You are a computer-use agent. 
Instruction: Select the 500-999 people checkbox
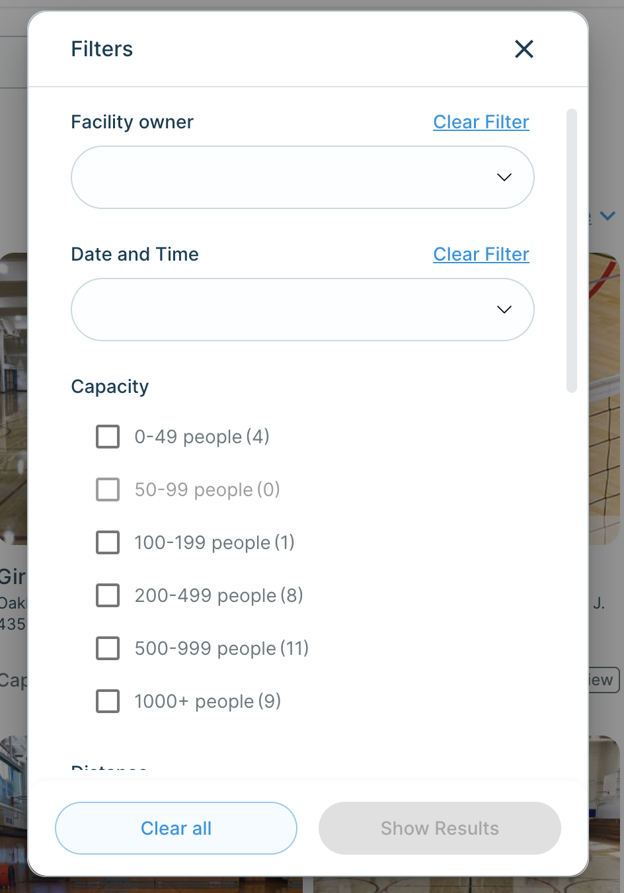(108, 648)
